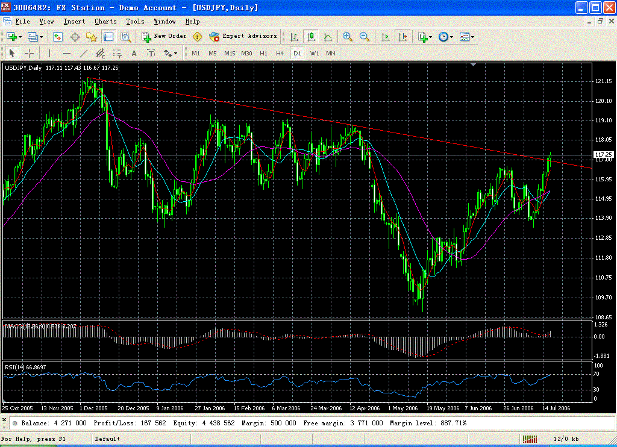Screen dimensions: 617x447
Task: Select the crosshair tool
Action: (x=29, y=53)
